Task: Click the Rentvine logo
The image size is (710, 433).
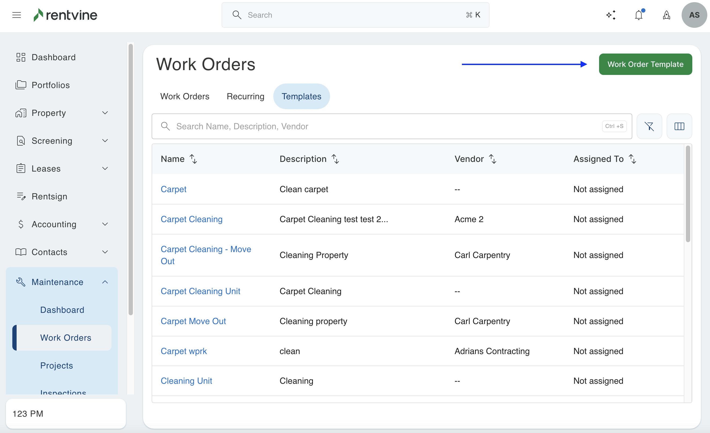Action: click(65, 15)
